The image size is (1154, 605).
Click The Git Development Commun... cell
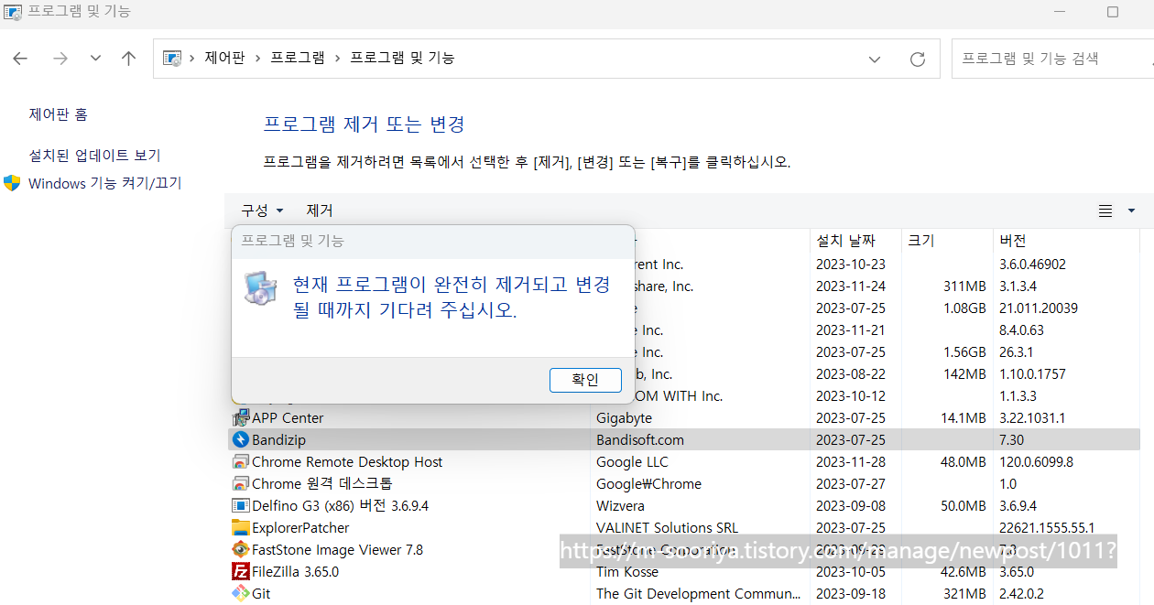point(700,594)
